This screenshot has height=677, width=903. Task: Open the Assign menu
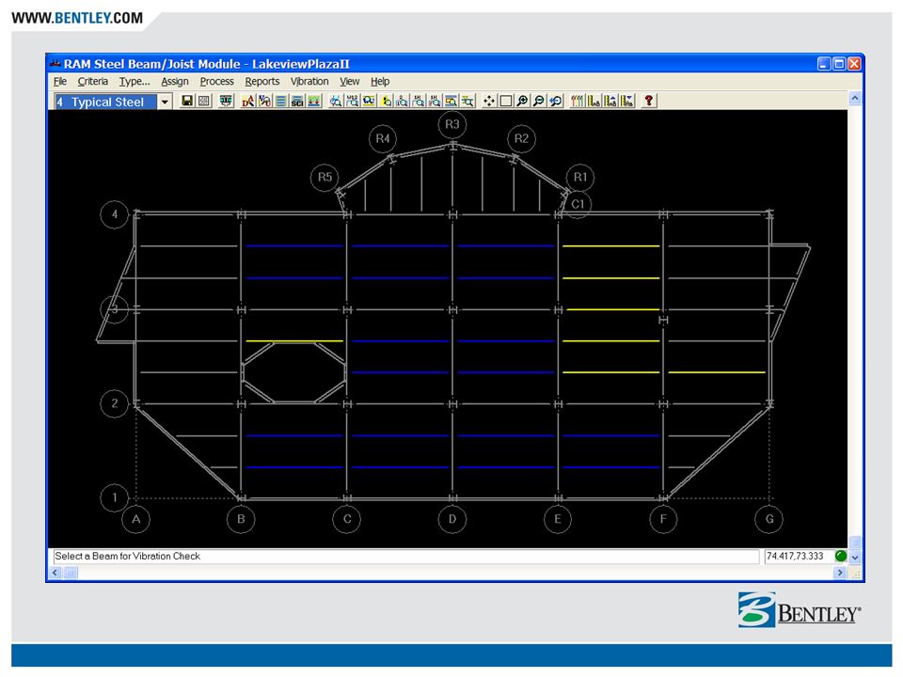point(175,81)
